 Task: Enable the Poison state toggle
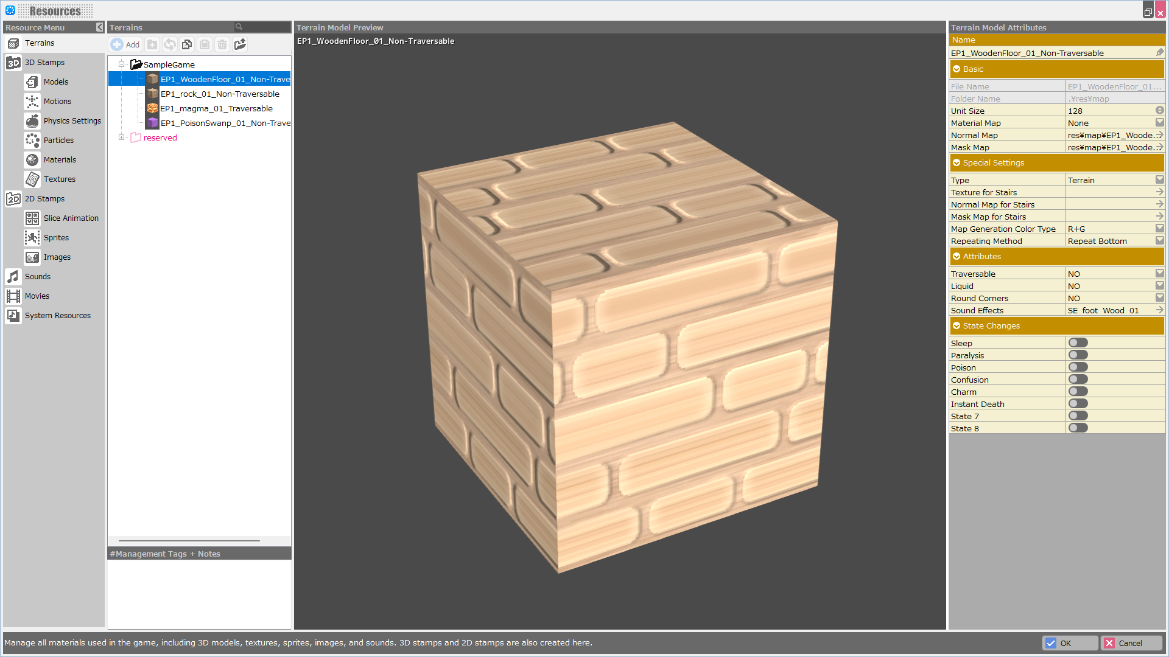point(1078,367)
